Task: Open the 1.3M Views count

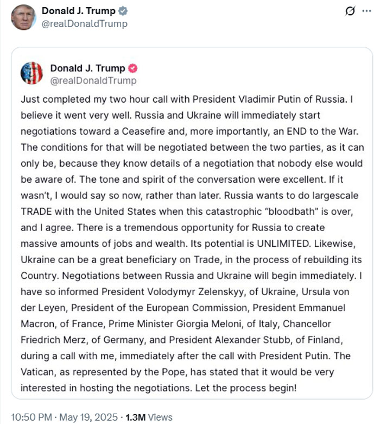Action: (x=149, y=417)
